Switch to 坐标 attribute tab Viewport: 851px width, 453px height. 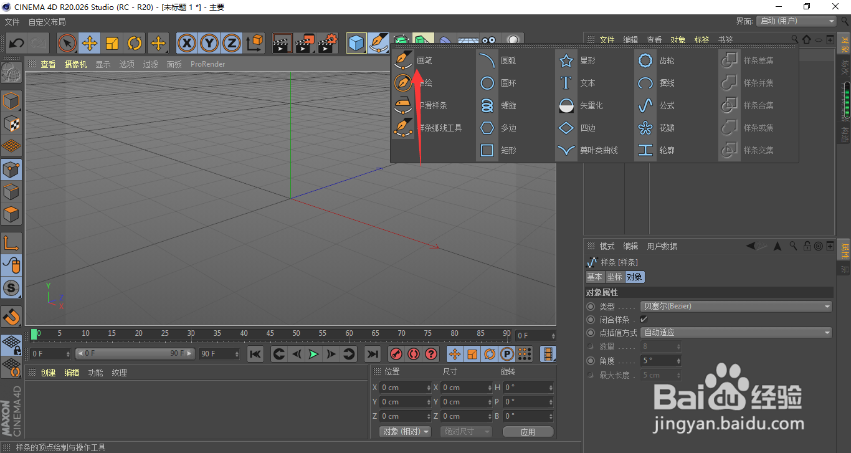[x=614, y=277]
